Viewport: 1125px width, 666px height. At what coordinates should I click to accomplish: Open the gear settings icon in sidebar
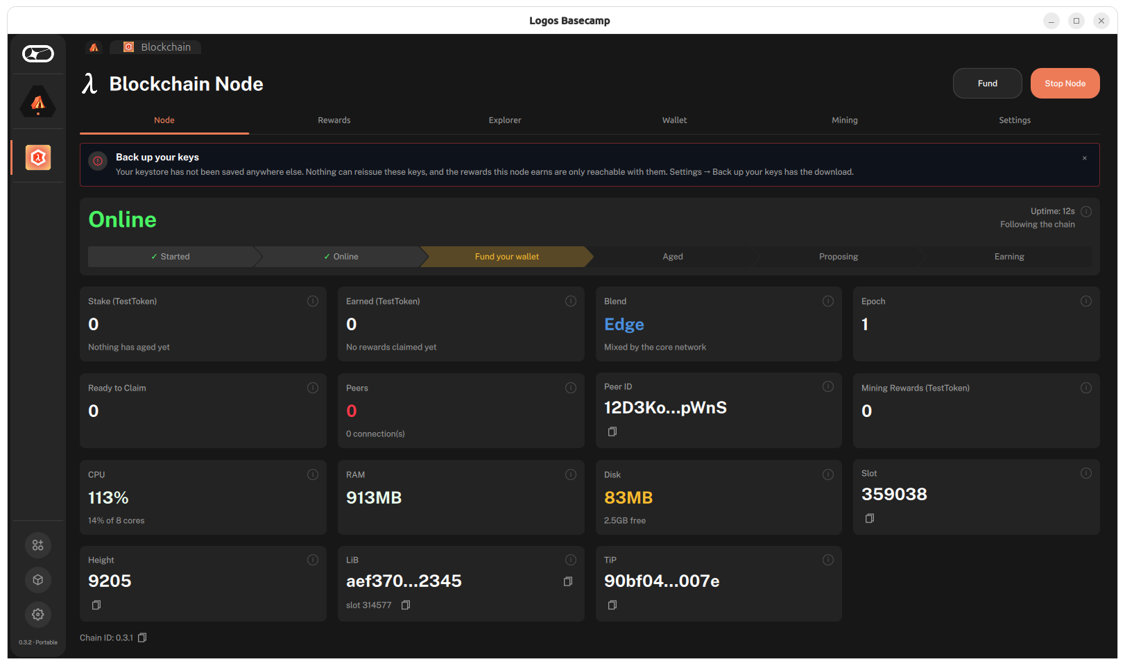point(38,615)
